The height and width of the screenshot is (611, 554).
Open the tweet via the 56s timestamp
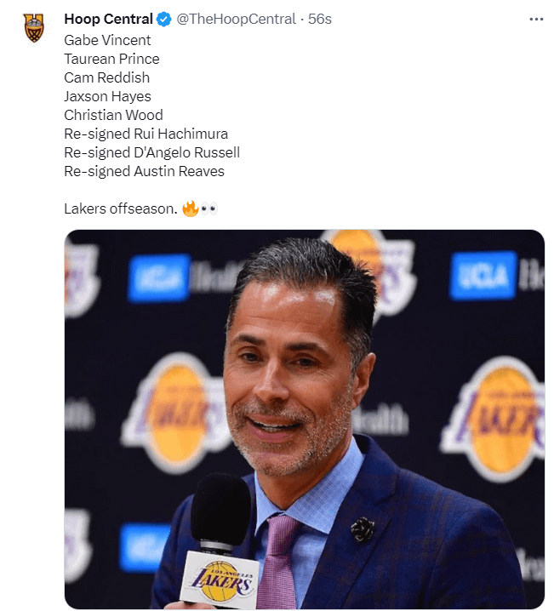[x=320, y=19]
